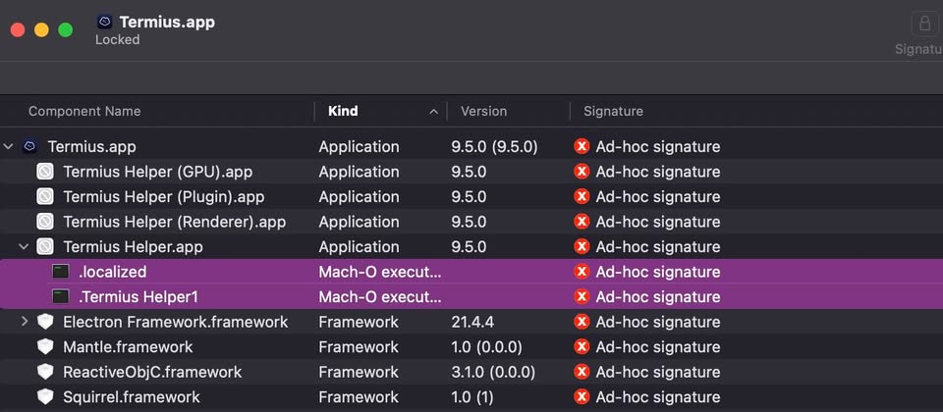Click the Termius app icon in title bar
Viewport: 943px width, 412px height.
click(x=105, y=22)
